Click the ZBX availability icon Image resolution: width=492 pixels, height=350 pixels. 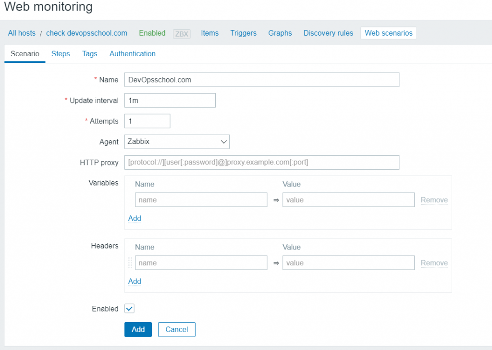[x=182, y=33]
